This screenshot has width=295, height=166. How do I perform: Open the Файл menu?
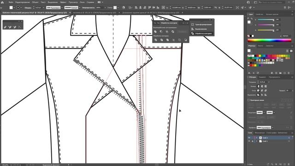11,2
